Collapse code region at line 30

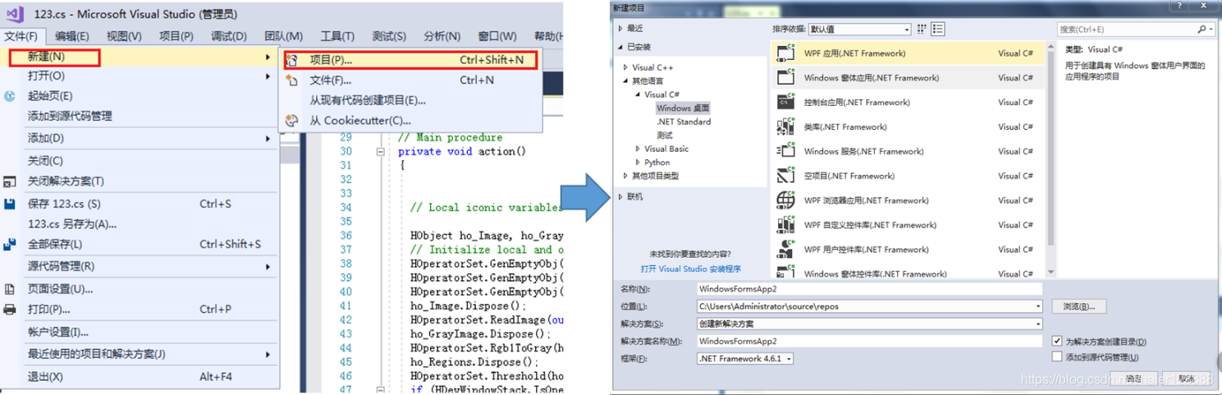[381, 152]
